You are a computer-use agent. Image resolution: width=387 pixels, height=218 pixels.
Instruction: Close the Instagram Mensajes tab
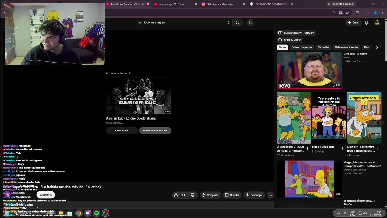click(244, 4)
